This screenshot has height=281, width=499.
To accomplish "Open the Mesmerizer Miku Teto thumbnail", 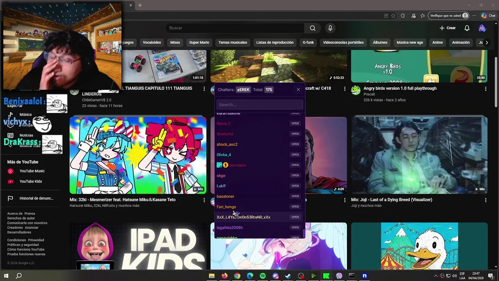I will pos(138,155).
